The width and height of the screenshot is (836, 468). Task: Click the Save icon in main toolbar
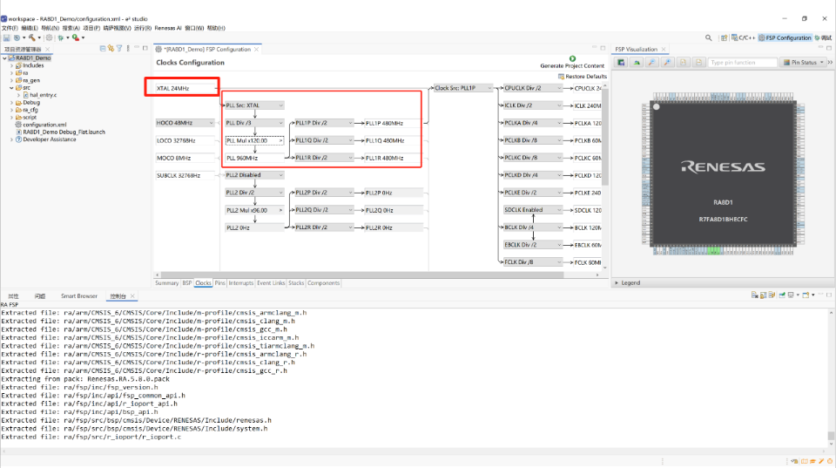point(6,37)
